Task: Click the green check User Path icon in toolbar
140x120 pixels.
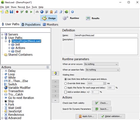Action: click(x=22, y=12)
